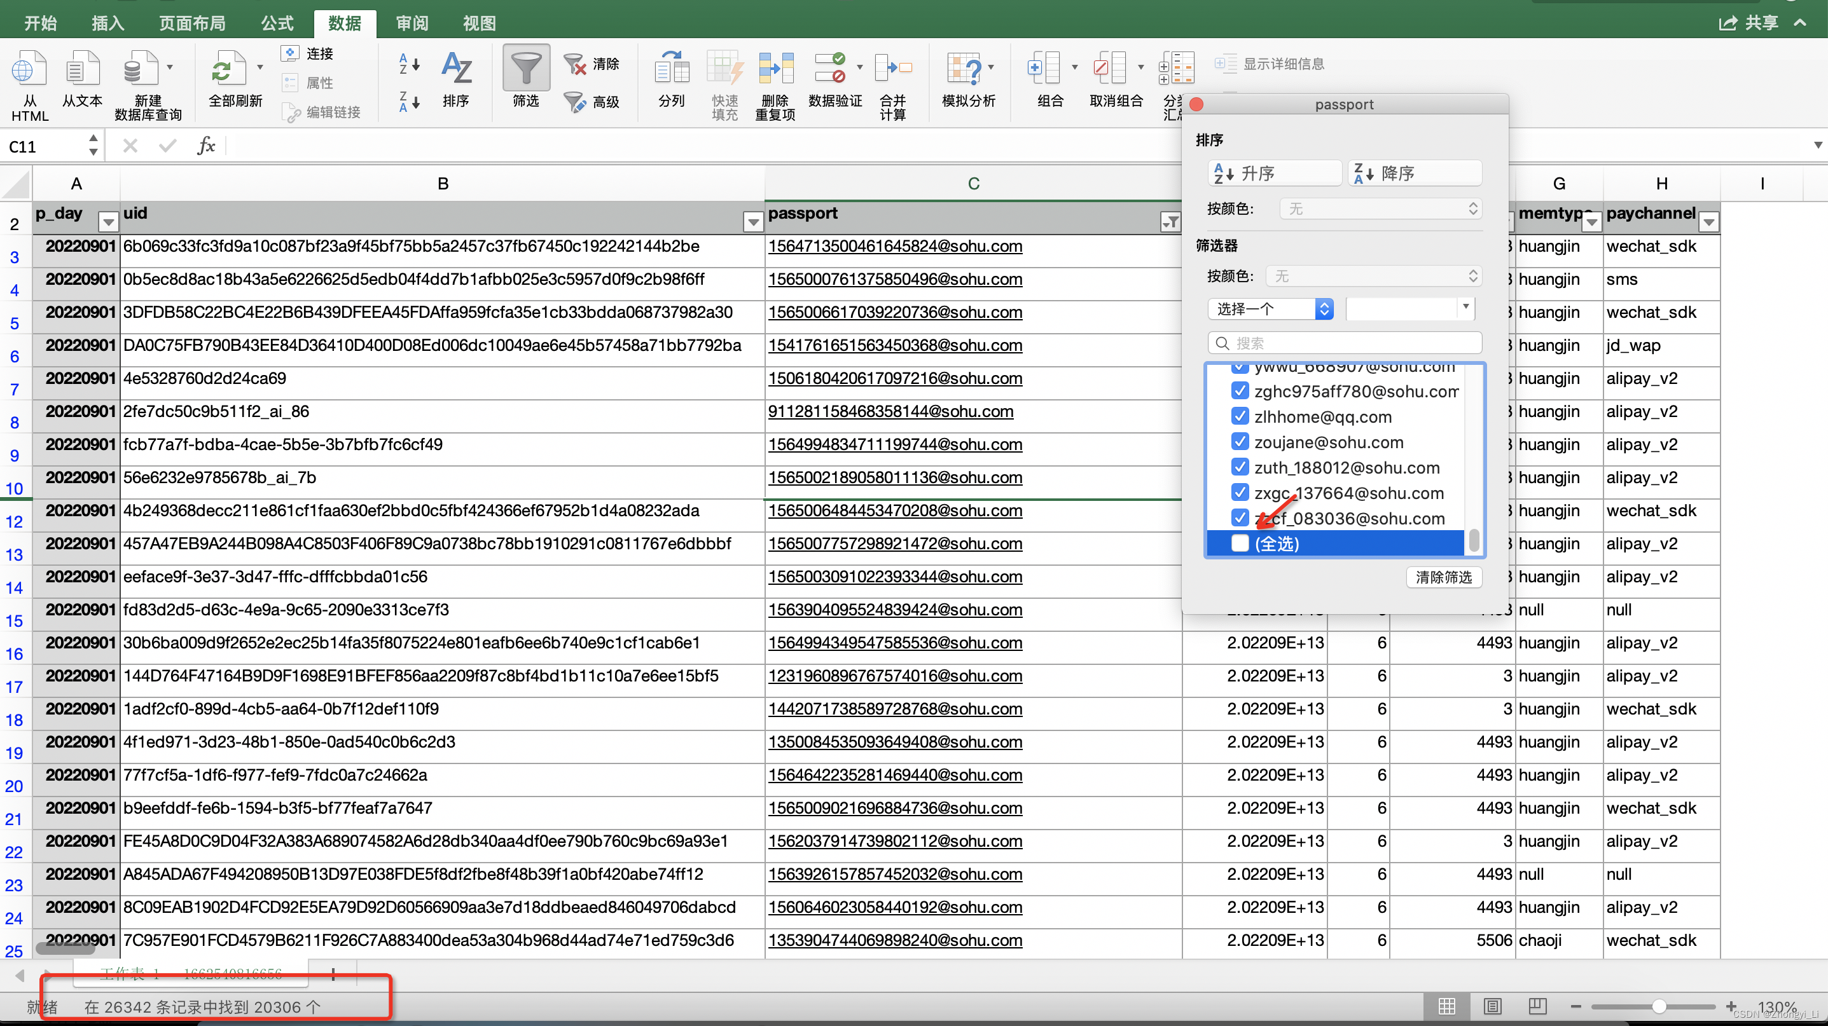1828x1026 pixels.
Task: Click zoom out minus icon
Action: pos(1576,1006)
